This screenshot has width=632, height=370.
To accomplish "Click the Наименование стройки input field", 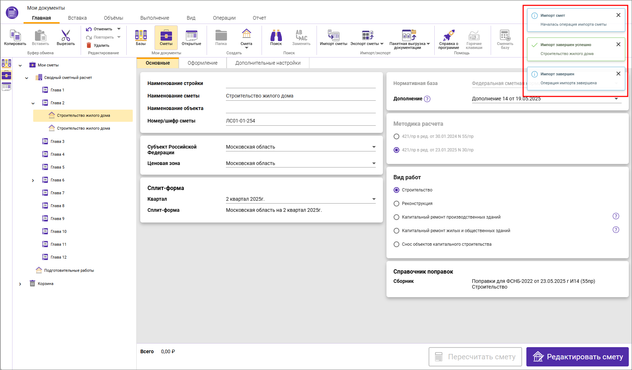I will coord(300,84).
